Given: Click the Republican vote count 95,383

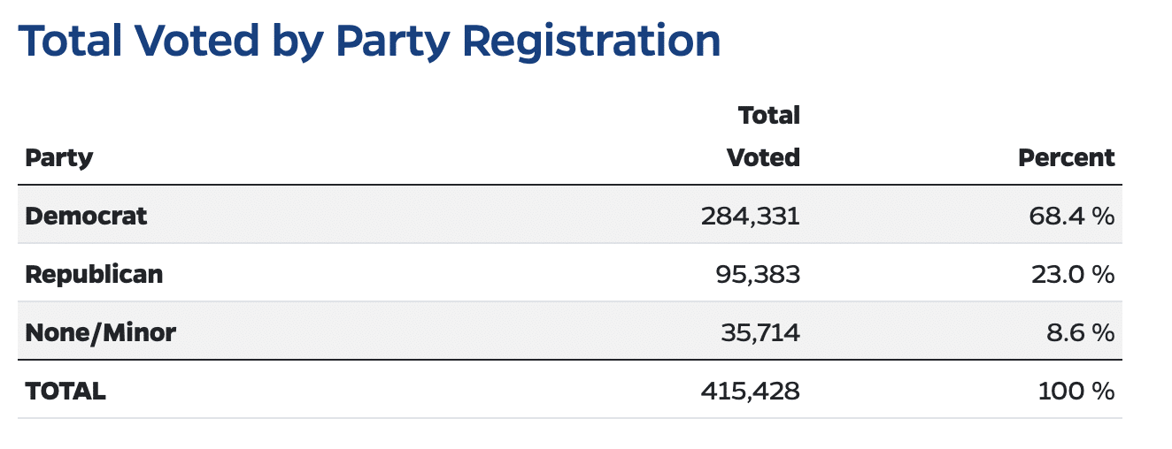Looking at the screenshot, I should coord(758,274).
